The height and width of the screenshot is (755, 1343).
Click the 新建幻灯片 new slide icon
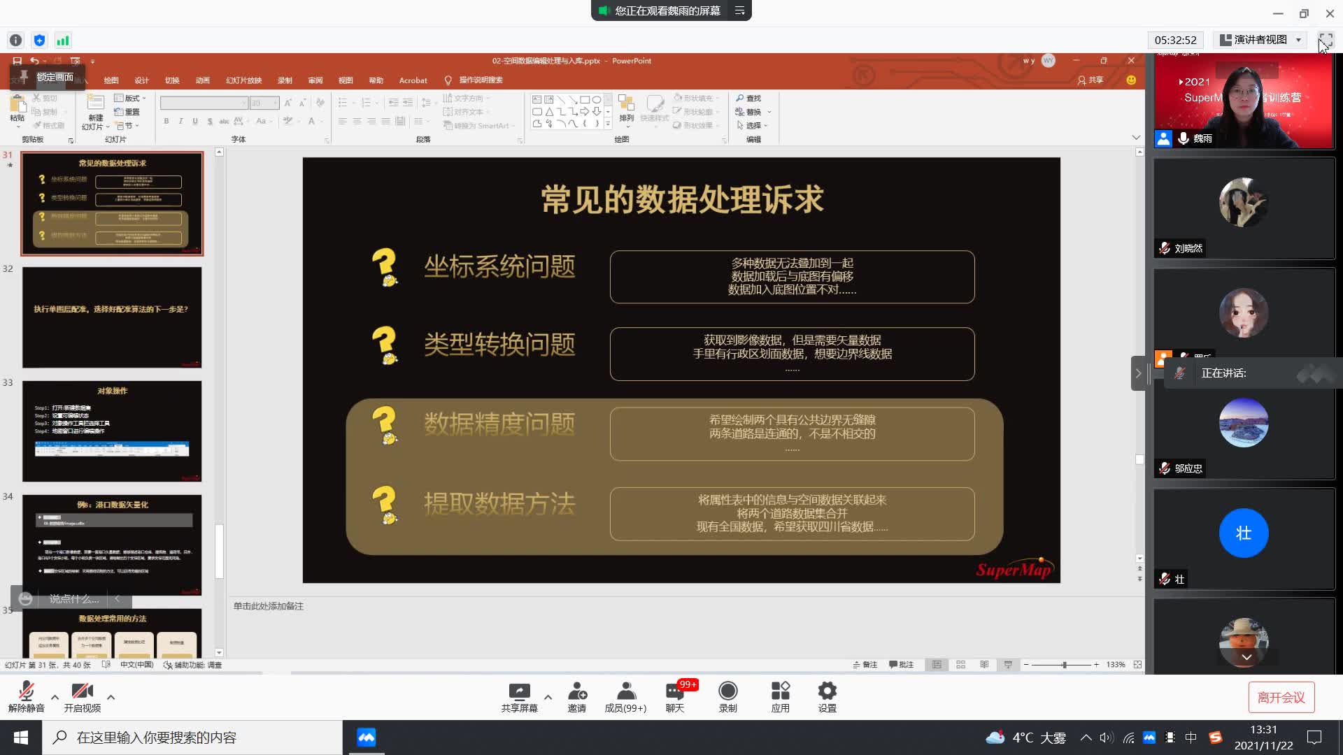coord(96,103)
